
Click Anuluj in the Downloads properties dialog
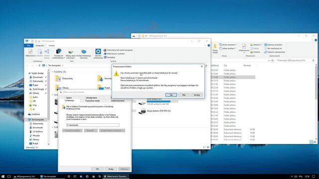click(x=111, y=169)
